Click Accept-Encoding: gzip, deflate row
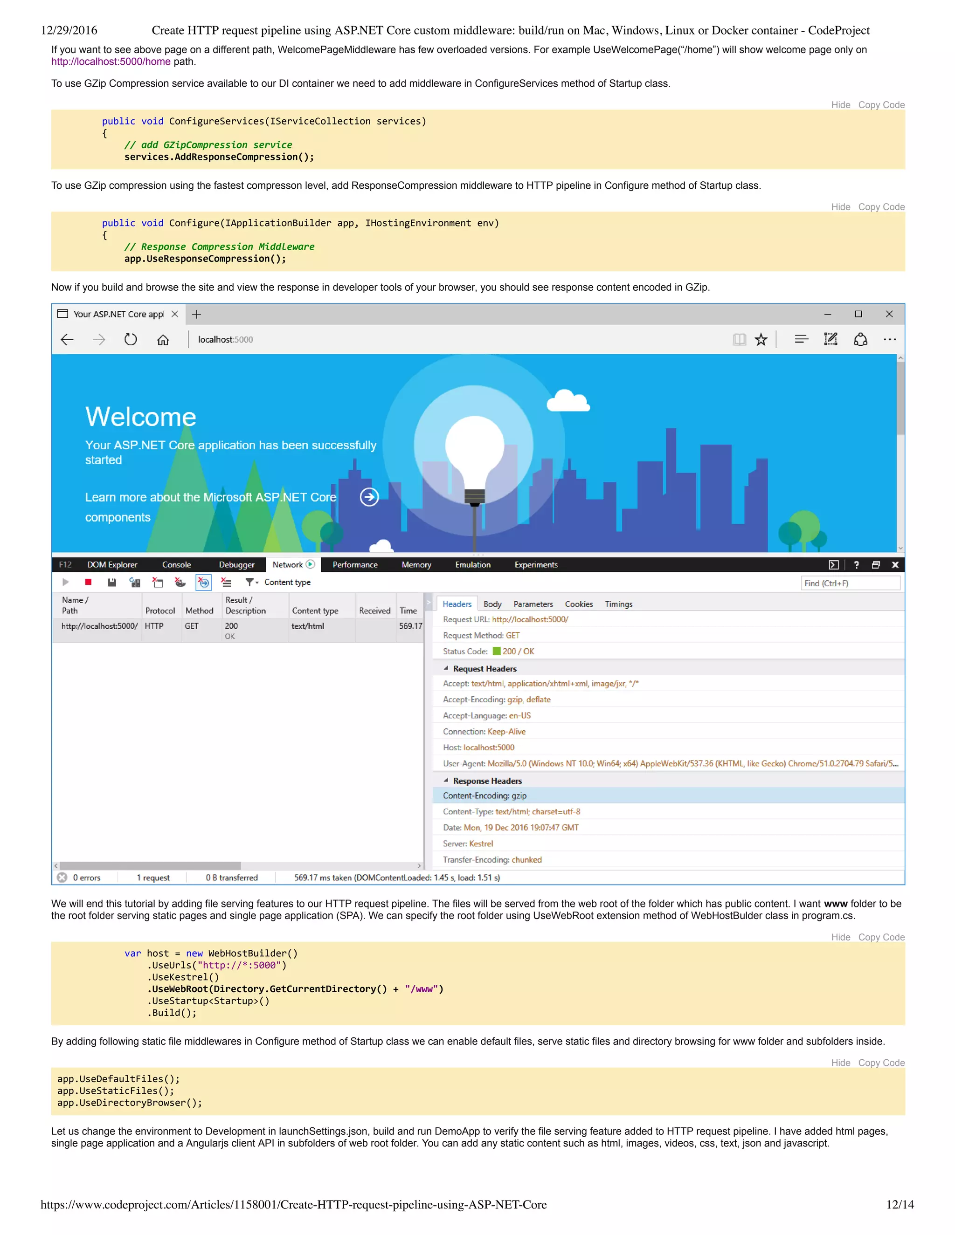 coord(668,699)
